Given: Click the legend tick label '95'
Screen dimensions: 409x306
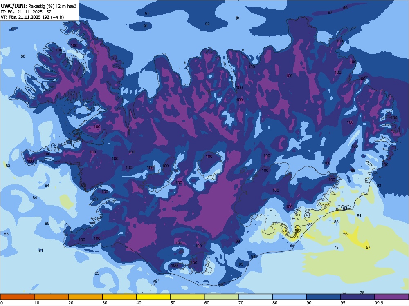Looking at the screenshot, I should point(343,303).
